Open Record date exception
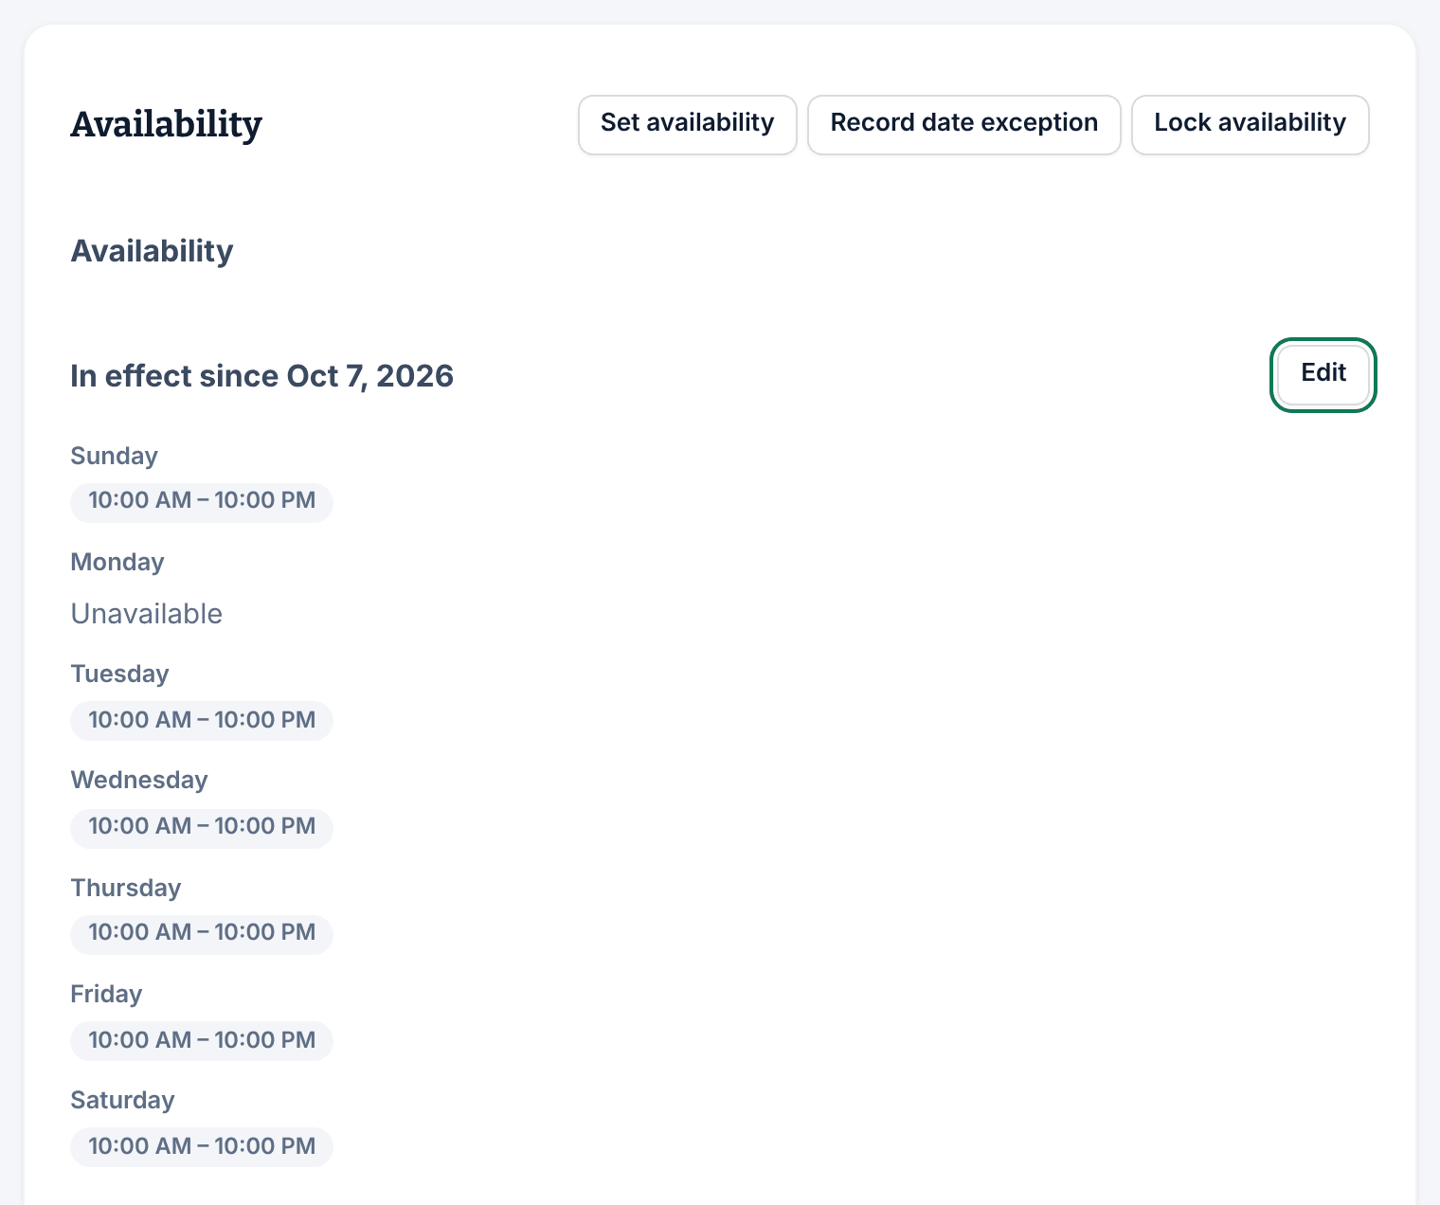Image resolution: width=1440 pixels, height=1205 pixels. [963, 124]
